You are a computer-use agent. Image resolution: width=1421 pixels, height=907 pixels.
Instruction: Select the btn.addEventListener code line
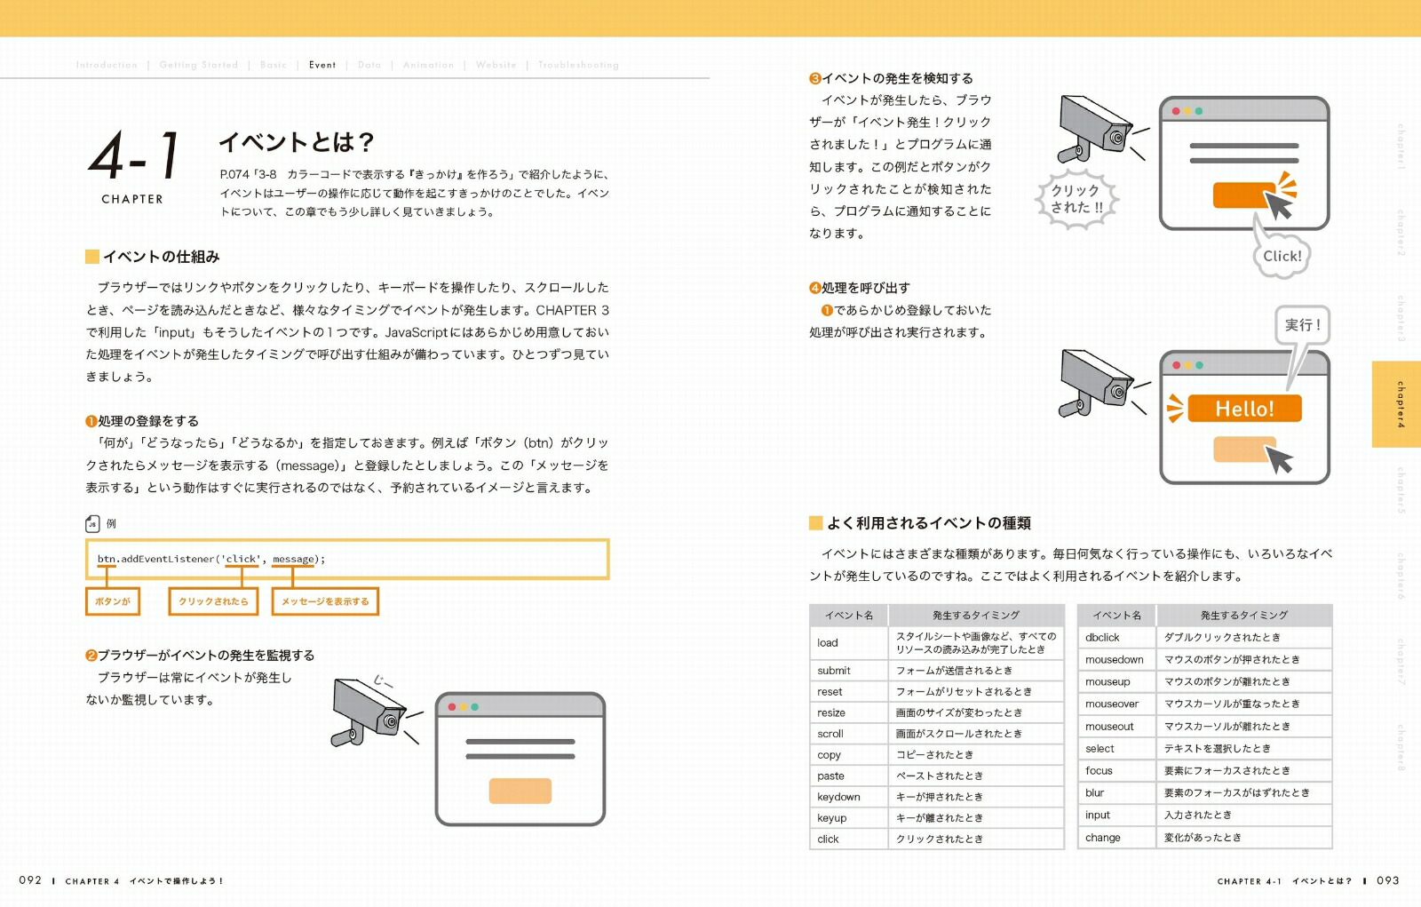[213, 558]
